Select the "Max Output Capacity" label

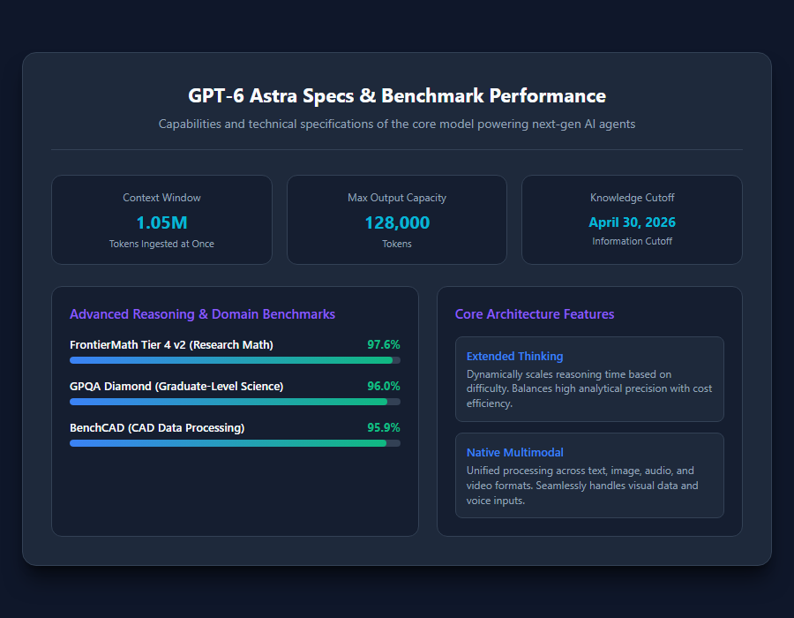click(x=397, y=198)
